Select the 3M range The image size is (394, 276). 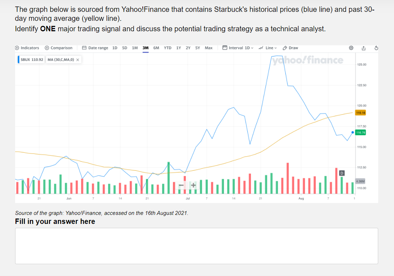click(146, 48)
